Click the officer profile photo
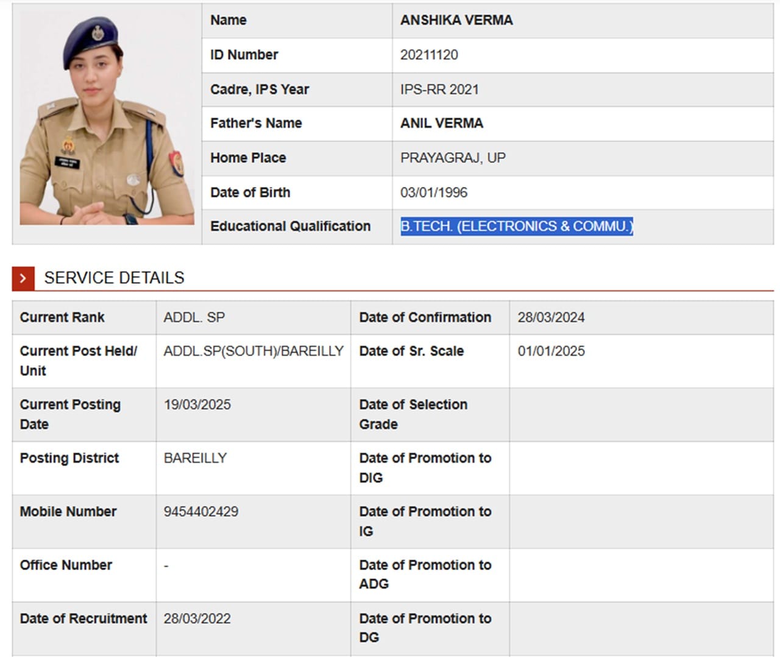 click(107, 117)
